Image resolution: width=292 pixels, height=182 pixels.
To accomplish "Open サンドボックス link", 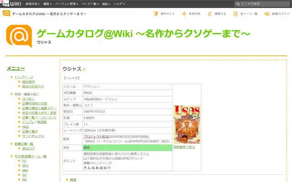I will [33, 136].
